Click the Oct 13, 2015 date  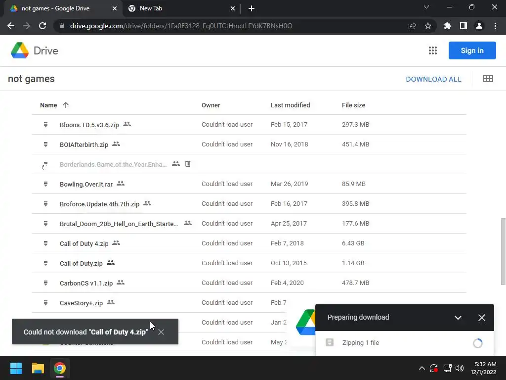coord(289,263)
